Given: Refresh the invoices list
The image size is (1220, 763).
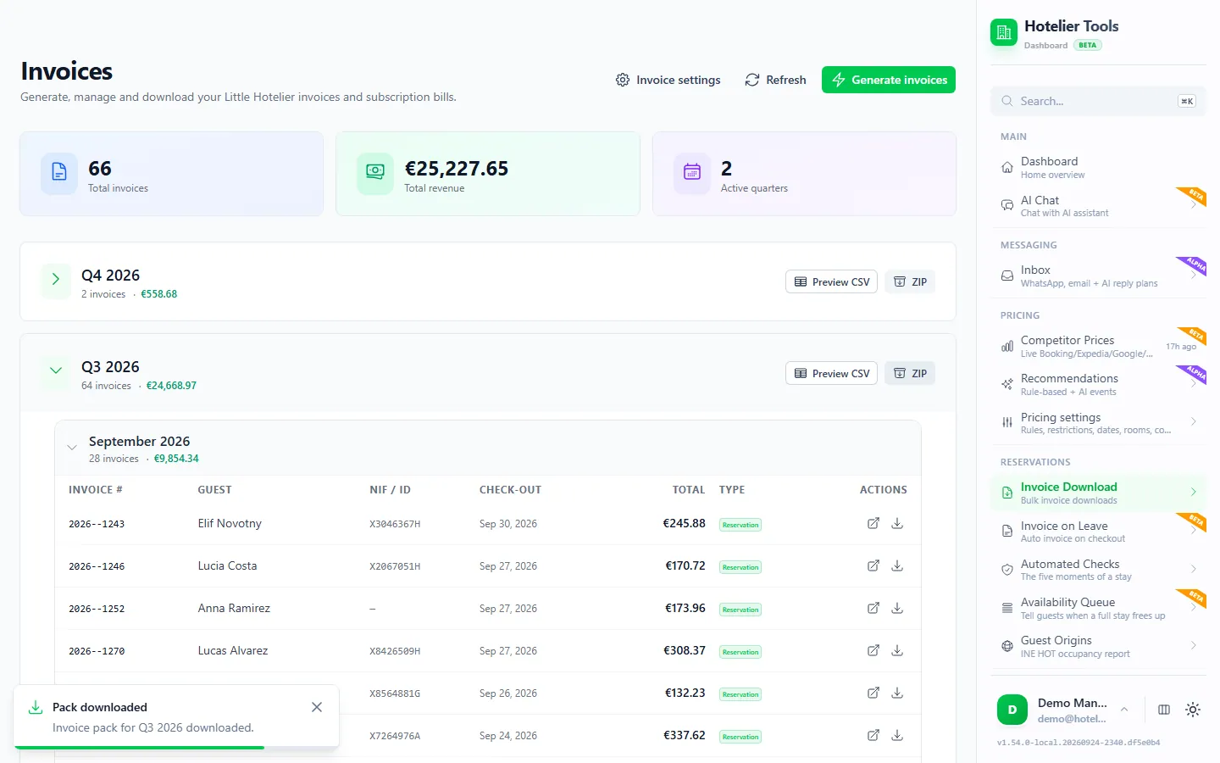Looking at the screenshot, I should (x=775, y=80).
